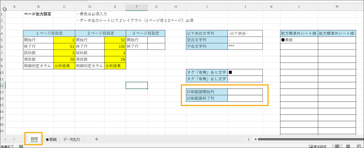Click empty value cell beside 印刷範囲終了列
The height and width of the screenshot is (148, 364).
click(245, 98)
